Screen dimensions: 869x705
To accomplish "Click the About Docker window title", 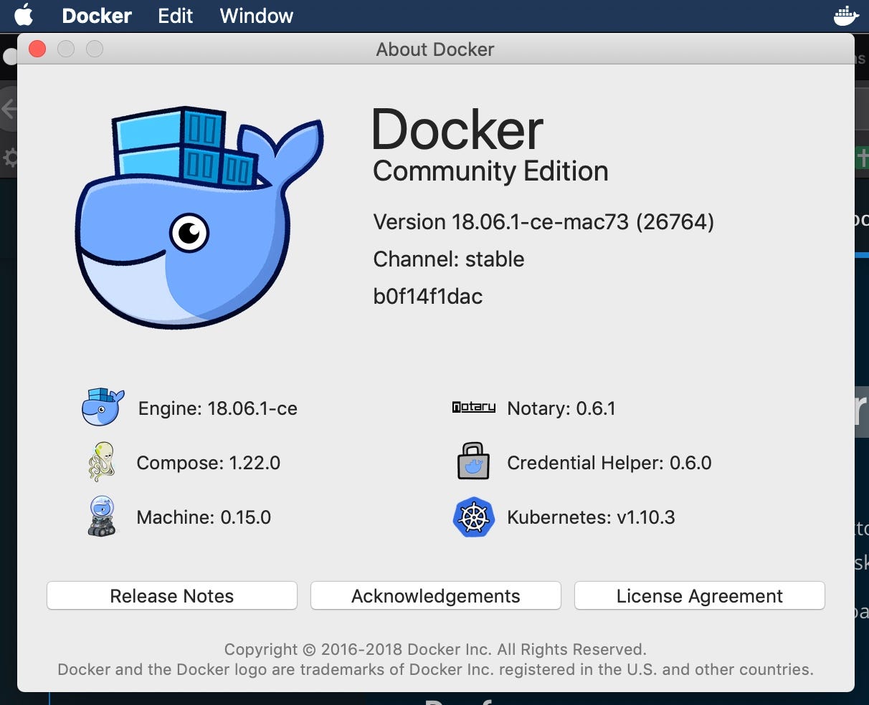I will [x=435, y=49].
